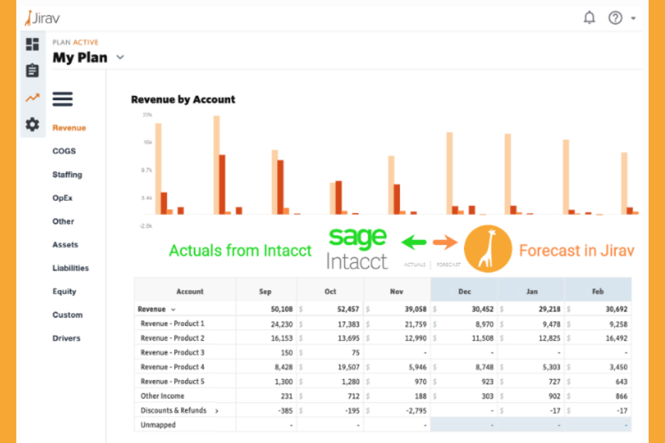Screen dimensions: 665x443
Task: Collapse the Revenue row chevron
Action: click(x=173, y=310)
